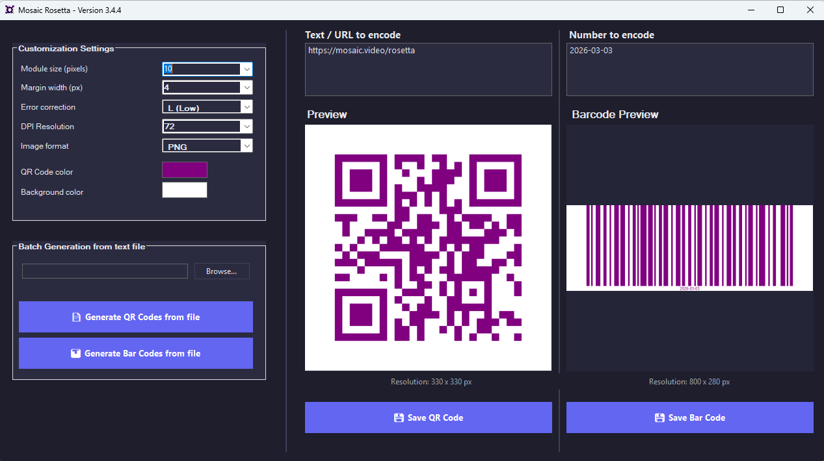Pick the white Background color swatch
This screenshot has height=461, width=824.
[x=185, y=190]
